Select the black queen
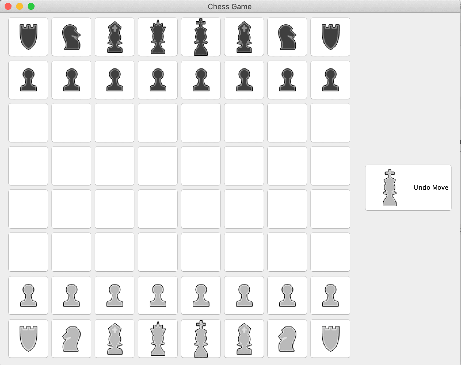The image size is (461, 365). pos(157,36)
